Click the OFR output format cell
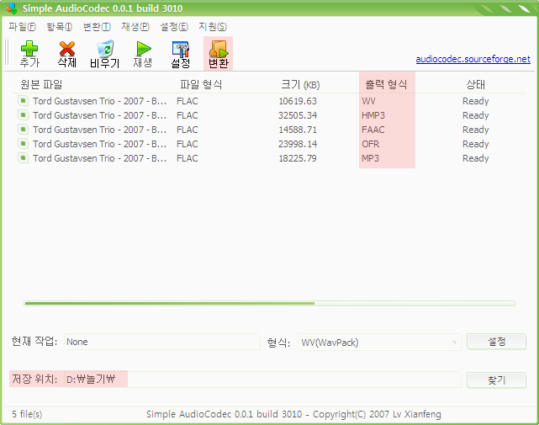 (x=371, y=144)
